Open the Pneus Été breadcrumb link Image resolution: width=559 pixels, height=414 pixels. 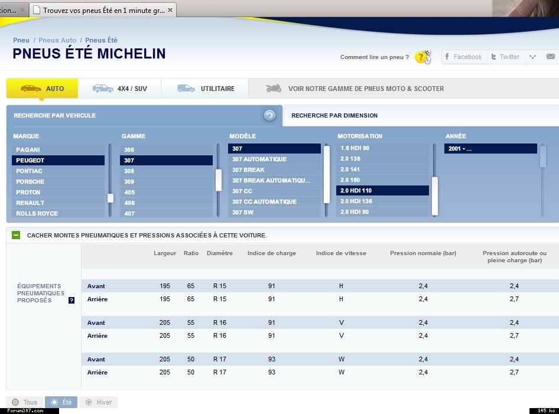pos(101,40)
